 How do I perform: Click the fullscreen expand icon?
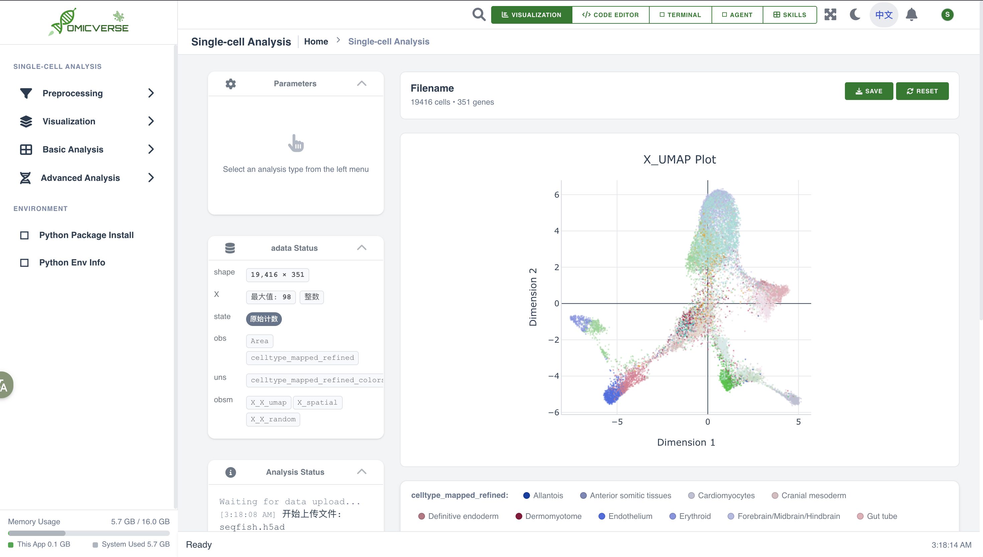tap(830, 14)
